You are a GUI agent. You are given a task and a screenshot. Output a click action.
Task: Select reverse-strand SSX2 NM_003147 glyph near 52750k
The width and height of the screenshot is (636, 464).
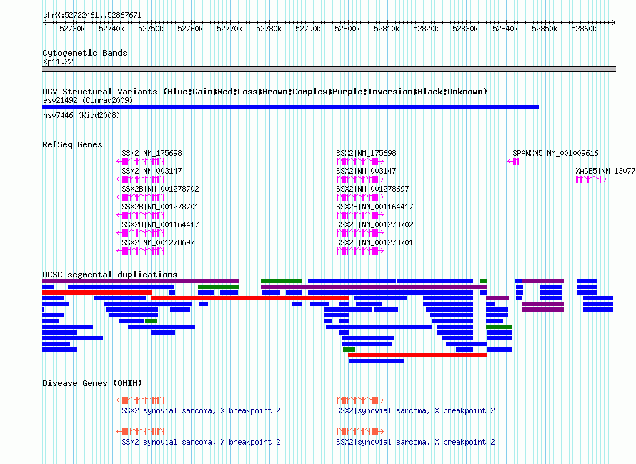[141, 179]
